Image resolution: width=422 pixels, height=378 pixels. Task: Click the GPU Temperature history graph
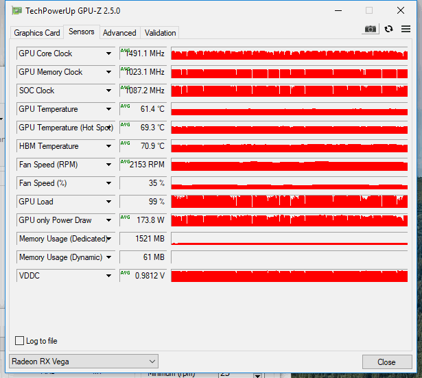(290, 109)
